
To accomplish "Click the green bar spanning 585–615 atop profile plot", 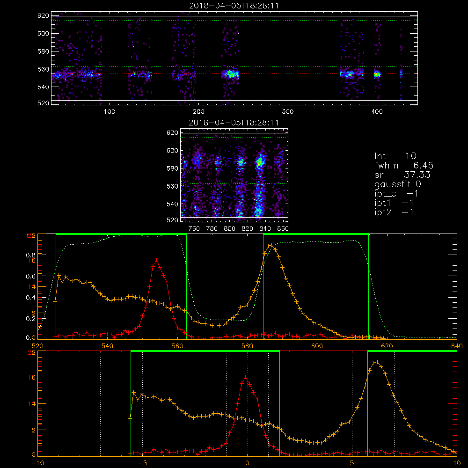I will [316, 234].
